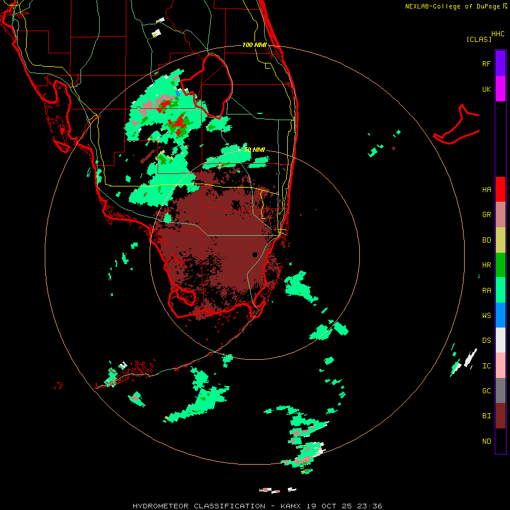
Task: Click the '50 NMI' range ring label
Action: pos(254,150)
